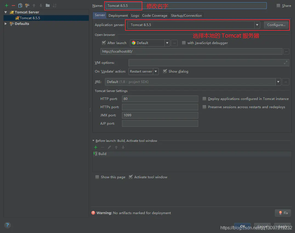The width and height of the screenshot is (295, 233).
Task: Check Show this page option
Action: pos(97,177)
